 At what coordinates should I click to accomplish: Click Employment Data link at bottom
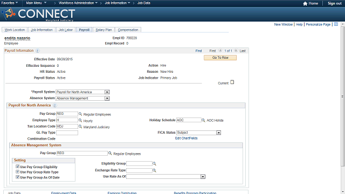tap(64, 193)
